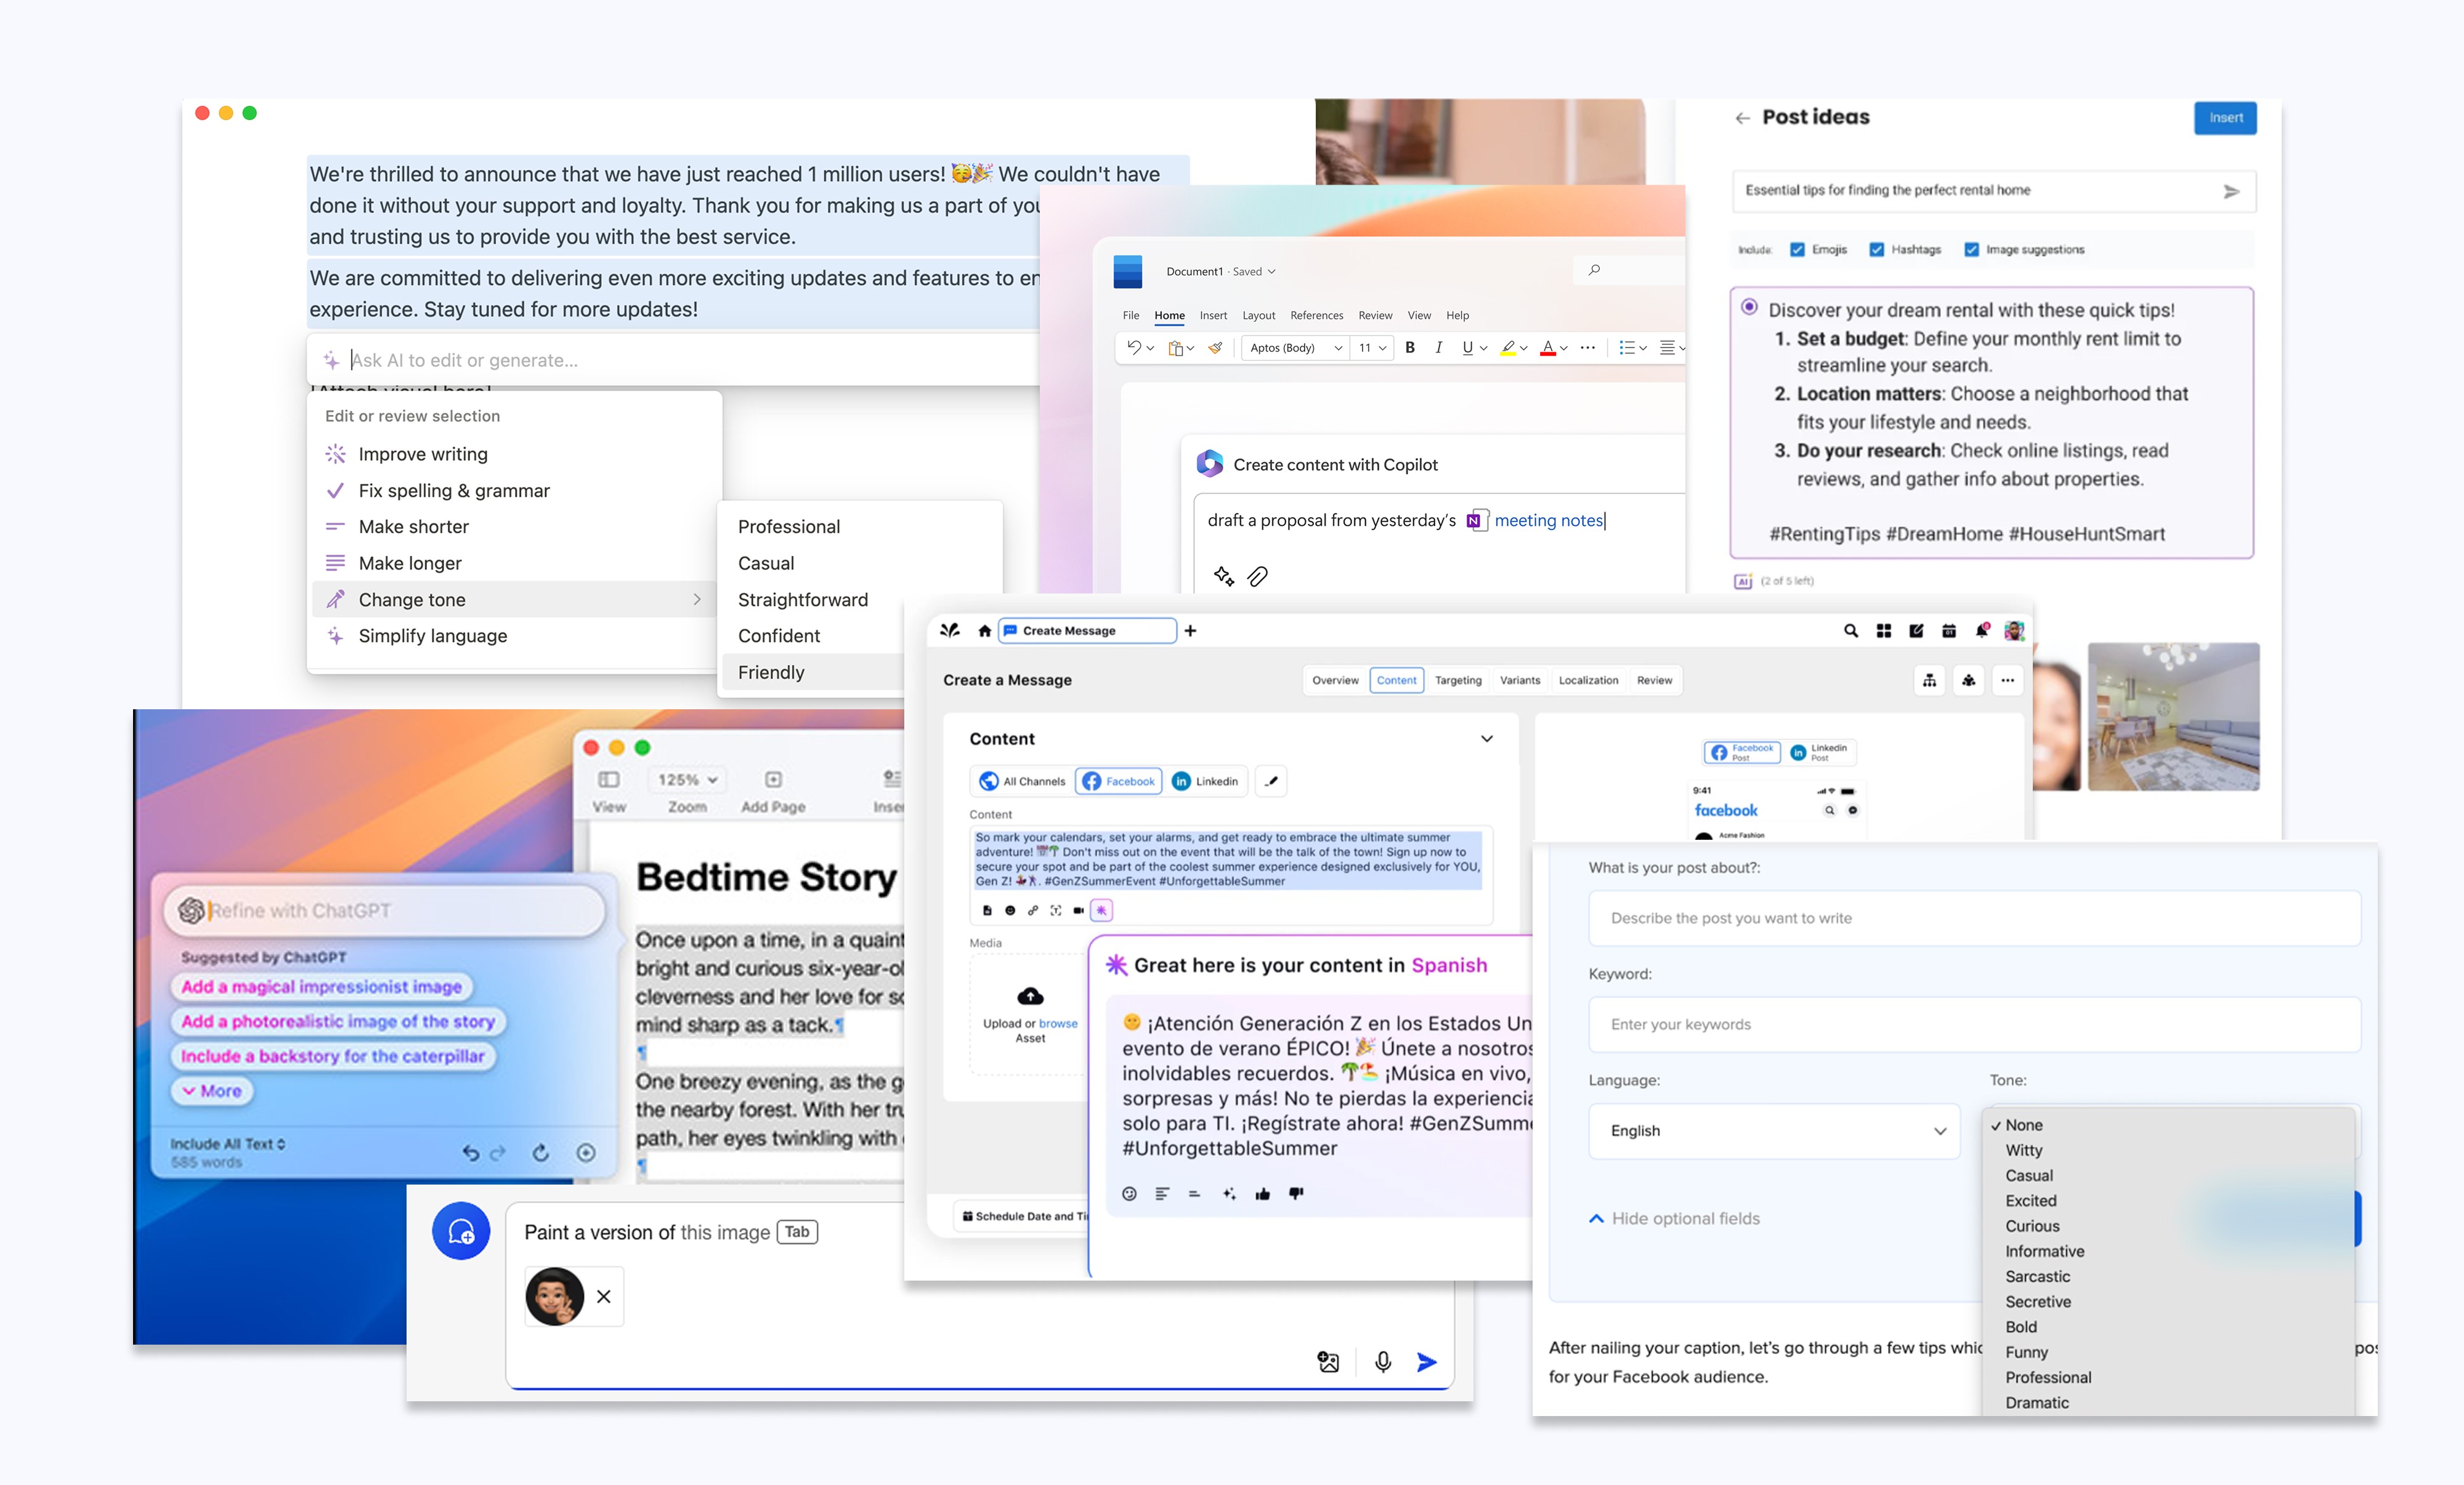Image resolution: width=2464 pixels, height=1485 pixels.
Task: Click the microphone icon in prompt box
Action: pyautogui.click(x=1383, y=1361)
